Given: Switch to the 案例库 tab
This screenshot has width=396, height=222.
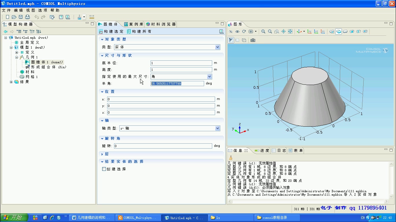Looking at the screenshot, I should point(134,24).
